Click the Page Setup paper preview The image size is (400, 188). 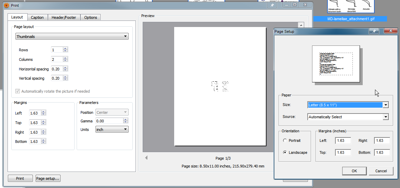tap(336, 64)
